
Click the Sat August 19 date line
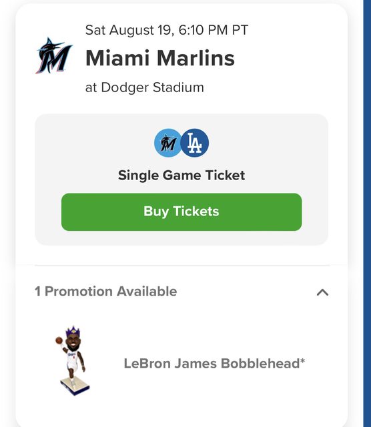pos(167,30)
